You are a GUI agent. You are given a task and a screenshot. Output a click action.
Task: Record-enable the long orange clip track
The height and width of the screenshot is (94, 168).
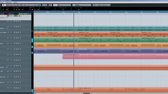(x=8, y=66)
